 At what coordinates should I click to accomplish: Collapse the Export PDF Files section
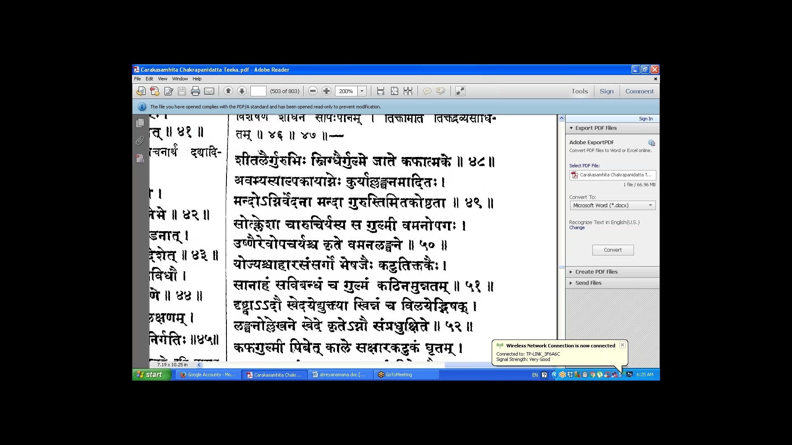coord(596,128)
